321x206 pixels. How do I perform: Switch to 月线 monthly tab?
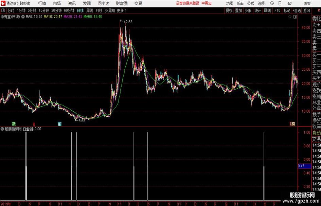(99, 10)
